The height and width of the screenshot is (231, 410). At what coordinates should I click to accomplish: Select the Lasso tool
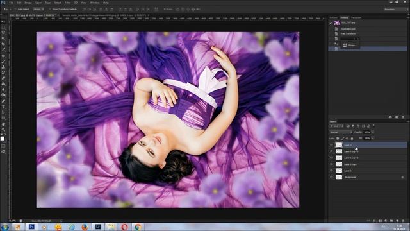click(3, 33)
